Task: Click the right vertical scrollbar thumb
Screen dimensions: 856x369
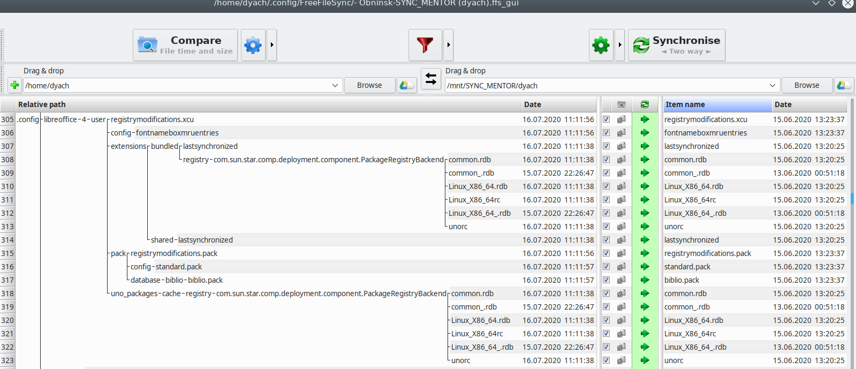Action: pyautogui.click(x=852, y=198)
